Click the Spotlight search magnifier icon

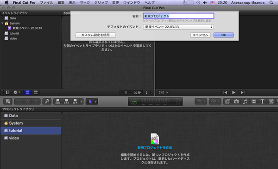271,2
